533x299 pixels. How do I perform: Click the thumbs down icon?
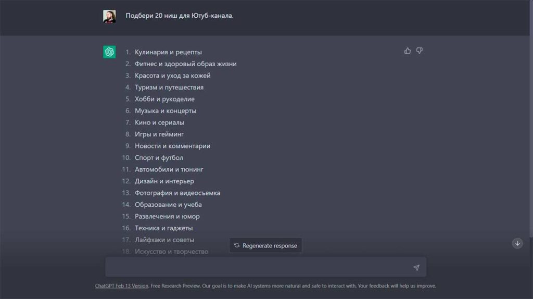(x=420, y=51)
